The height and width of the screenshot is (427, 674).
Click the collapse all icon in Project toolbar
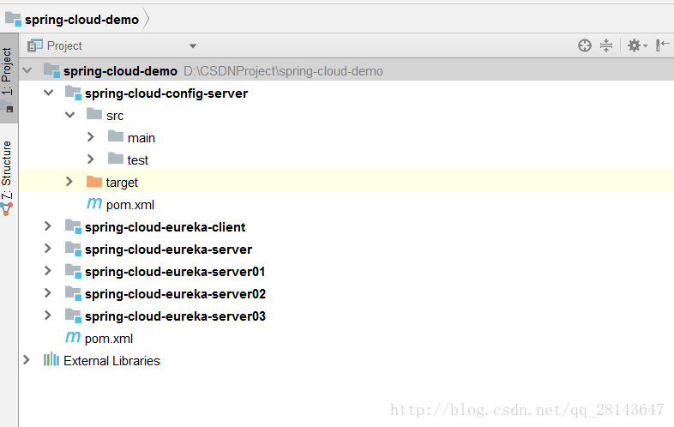tap(606, 45)
